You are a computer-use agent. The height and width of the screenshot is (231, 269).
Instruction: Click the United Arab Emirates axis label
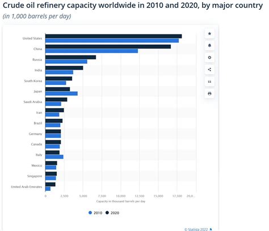[x=27, y=187]
